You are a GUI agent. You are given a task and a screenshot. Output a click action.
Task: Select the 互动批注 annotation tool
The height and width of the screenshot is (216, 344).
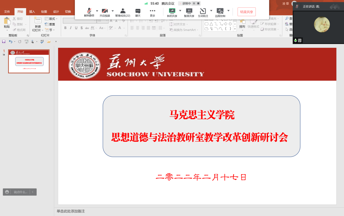click(203, 11)
